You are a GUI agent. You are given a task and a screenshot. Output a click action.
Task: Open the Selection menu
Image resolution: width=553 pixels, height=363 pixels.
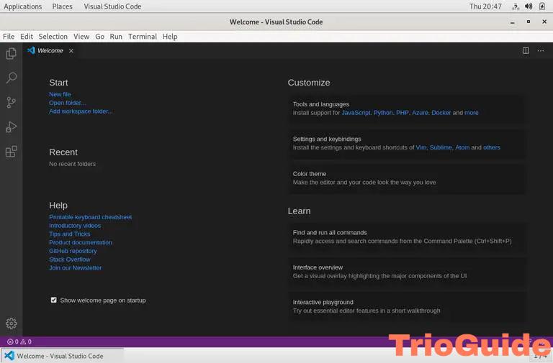53,37
